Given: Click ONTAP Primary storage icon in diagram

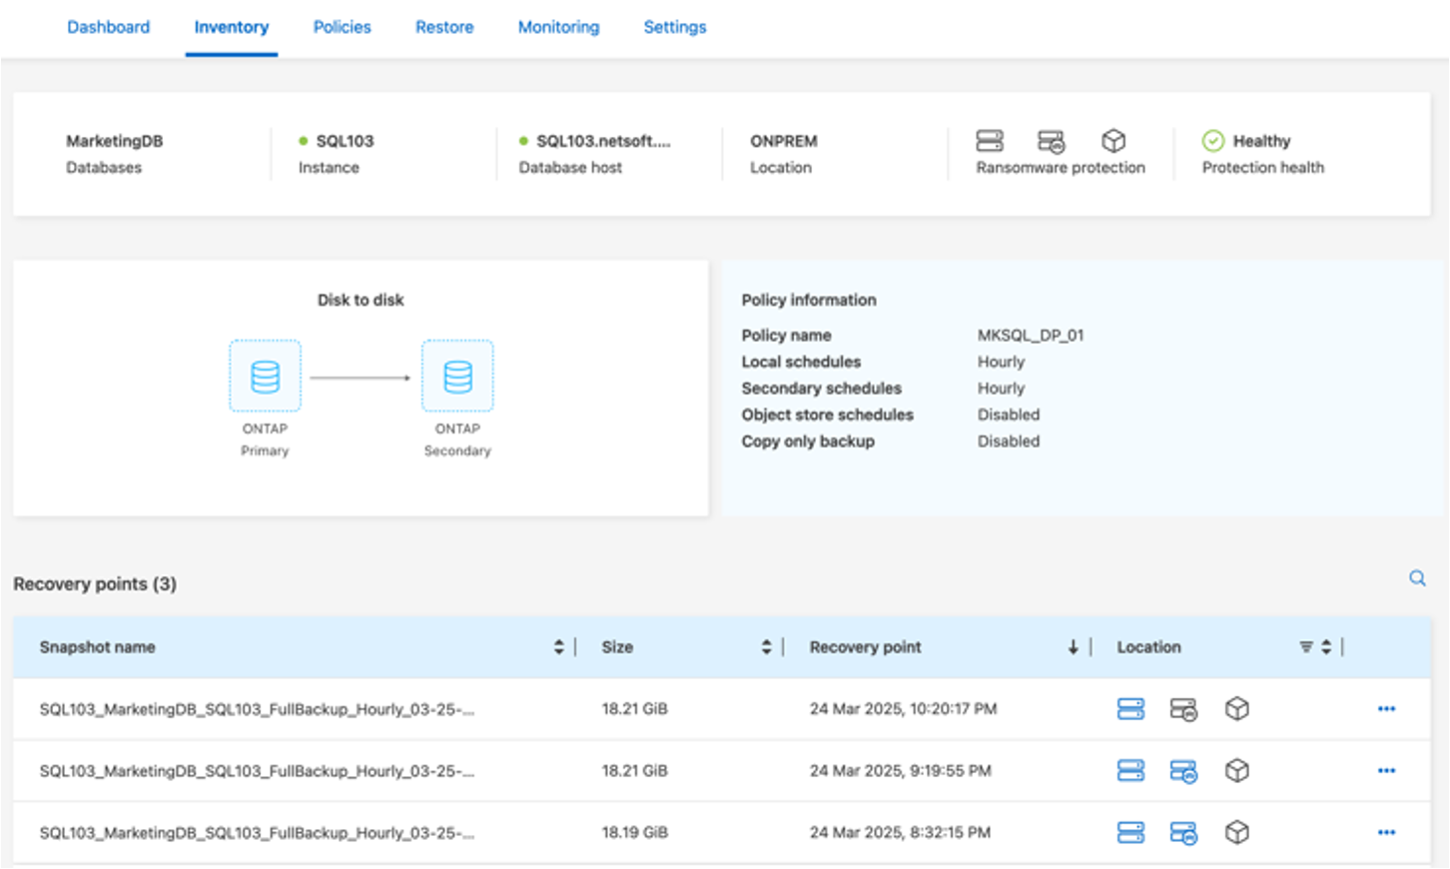Looking at the screenshot, I should 265,377.
